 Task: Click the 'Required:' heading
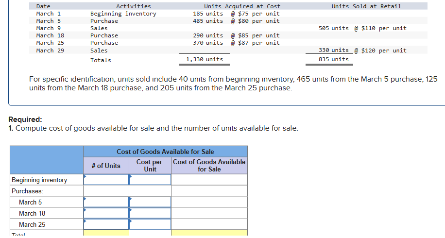[x=25, y=119]
